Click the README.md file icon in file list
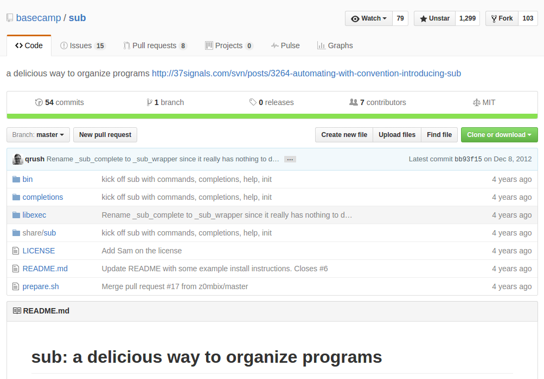Image resolution: width=544 pixels, height=379 pixels. coord(16,269)
